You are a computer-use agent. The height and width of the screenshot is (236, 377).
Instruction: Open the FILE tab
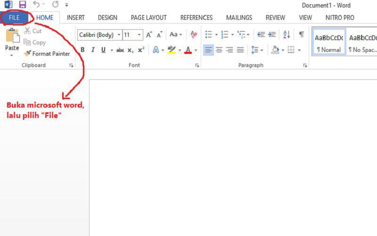click(x=14, y=17)
